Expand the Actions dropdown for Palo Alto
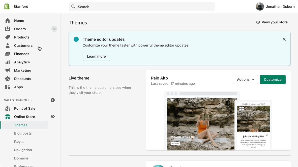 [245, 79]
